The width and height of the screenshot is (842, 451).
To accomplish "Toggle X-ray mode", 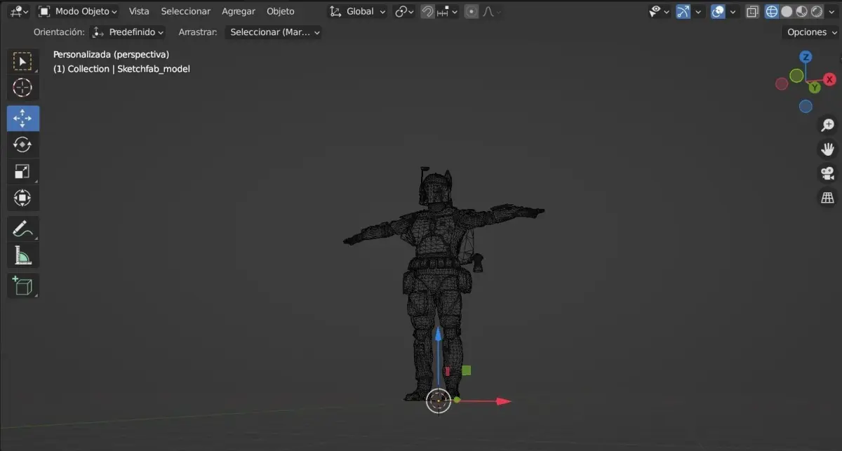I will [x=752, y=11].
